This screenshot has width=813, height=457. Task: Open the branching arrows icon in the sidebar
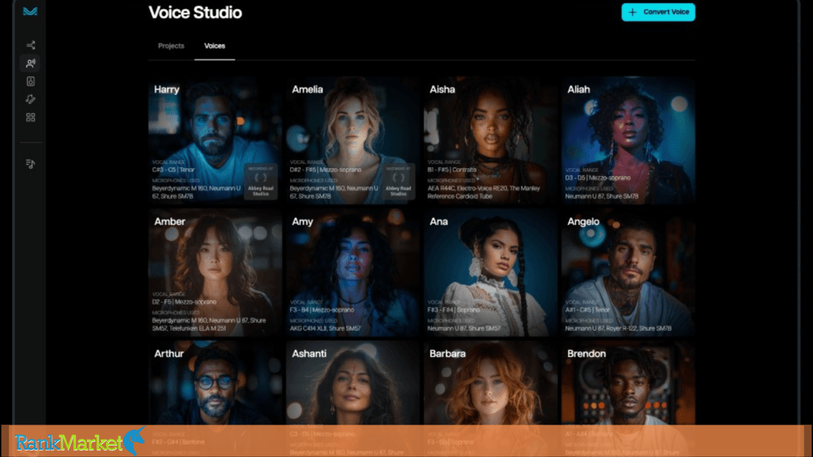pyautogui.click(x=30, y=45)
